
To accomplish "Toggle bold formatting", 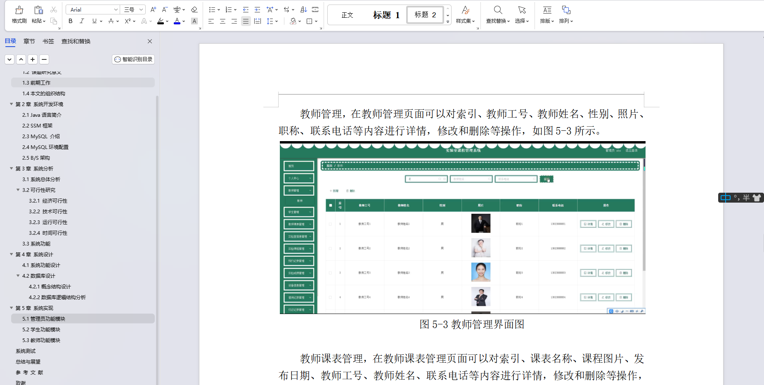I will (71, 21).
